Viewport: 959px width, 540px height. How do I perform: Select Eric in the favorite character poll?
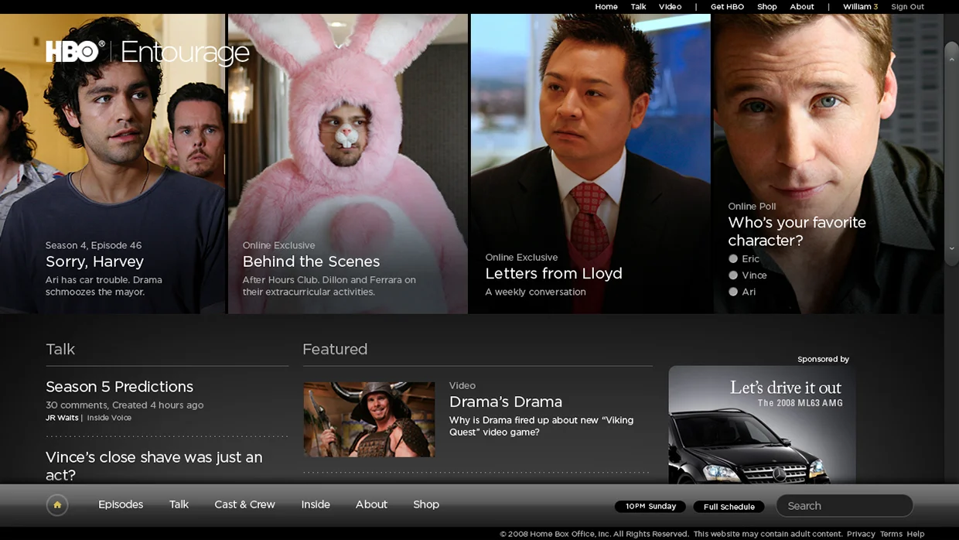pyautogui.click(x=733, y=258)
